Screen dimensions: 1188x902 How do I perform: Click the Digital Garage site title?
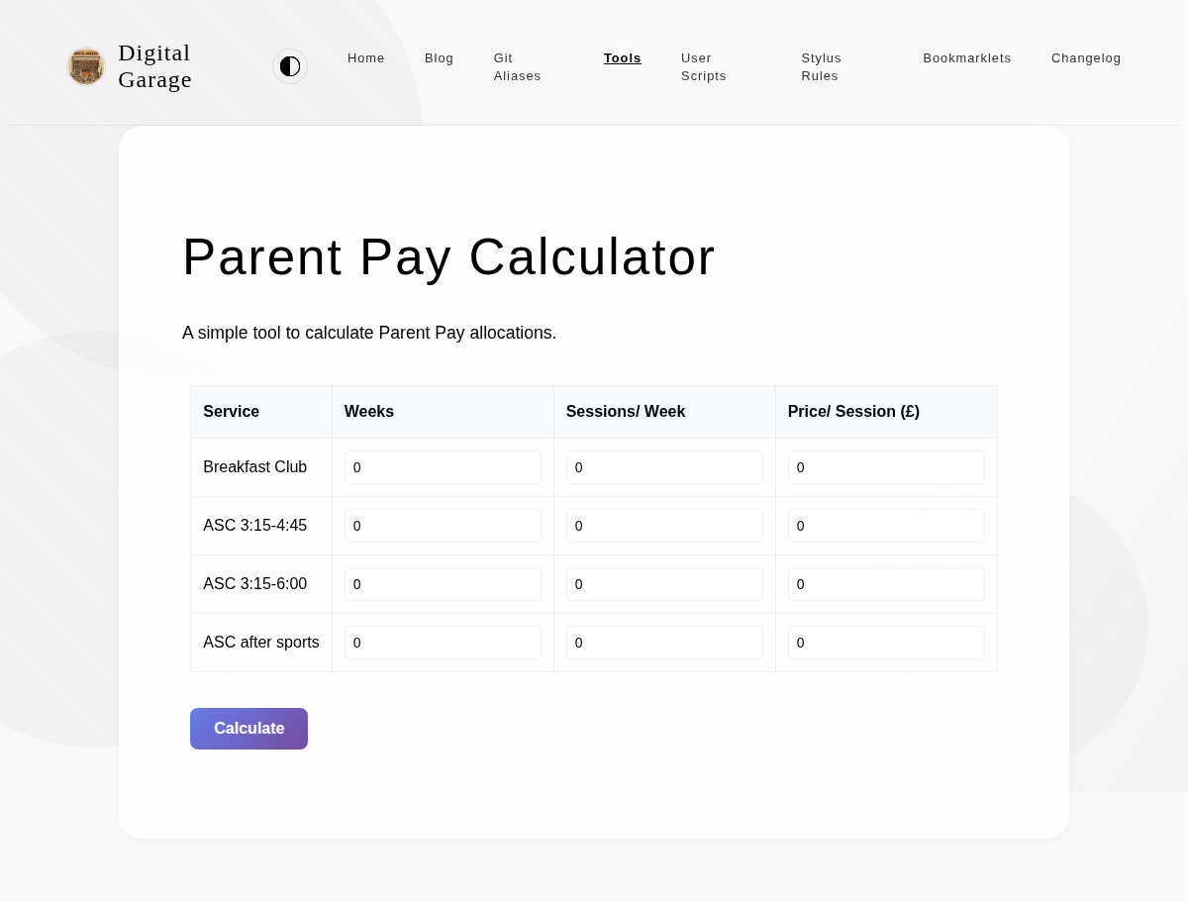pos(155,66)
